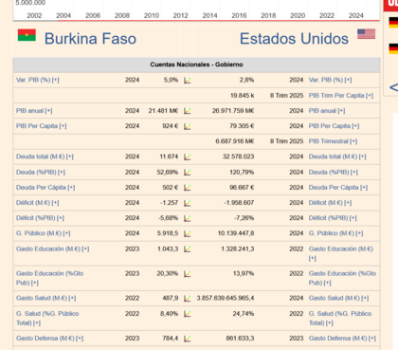Click the 2024 label on chart axis
398x350 pixels.
pyautogui.click(x=356, y=15)
